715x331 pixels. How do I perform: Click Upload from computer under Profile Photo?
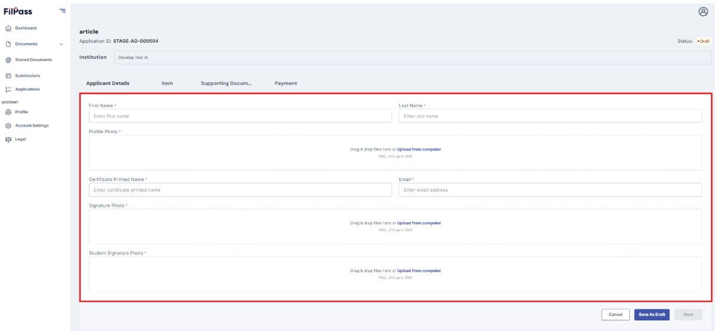point(419,149)
